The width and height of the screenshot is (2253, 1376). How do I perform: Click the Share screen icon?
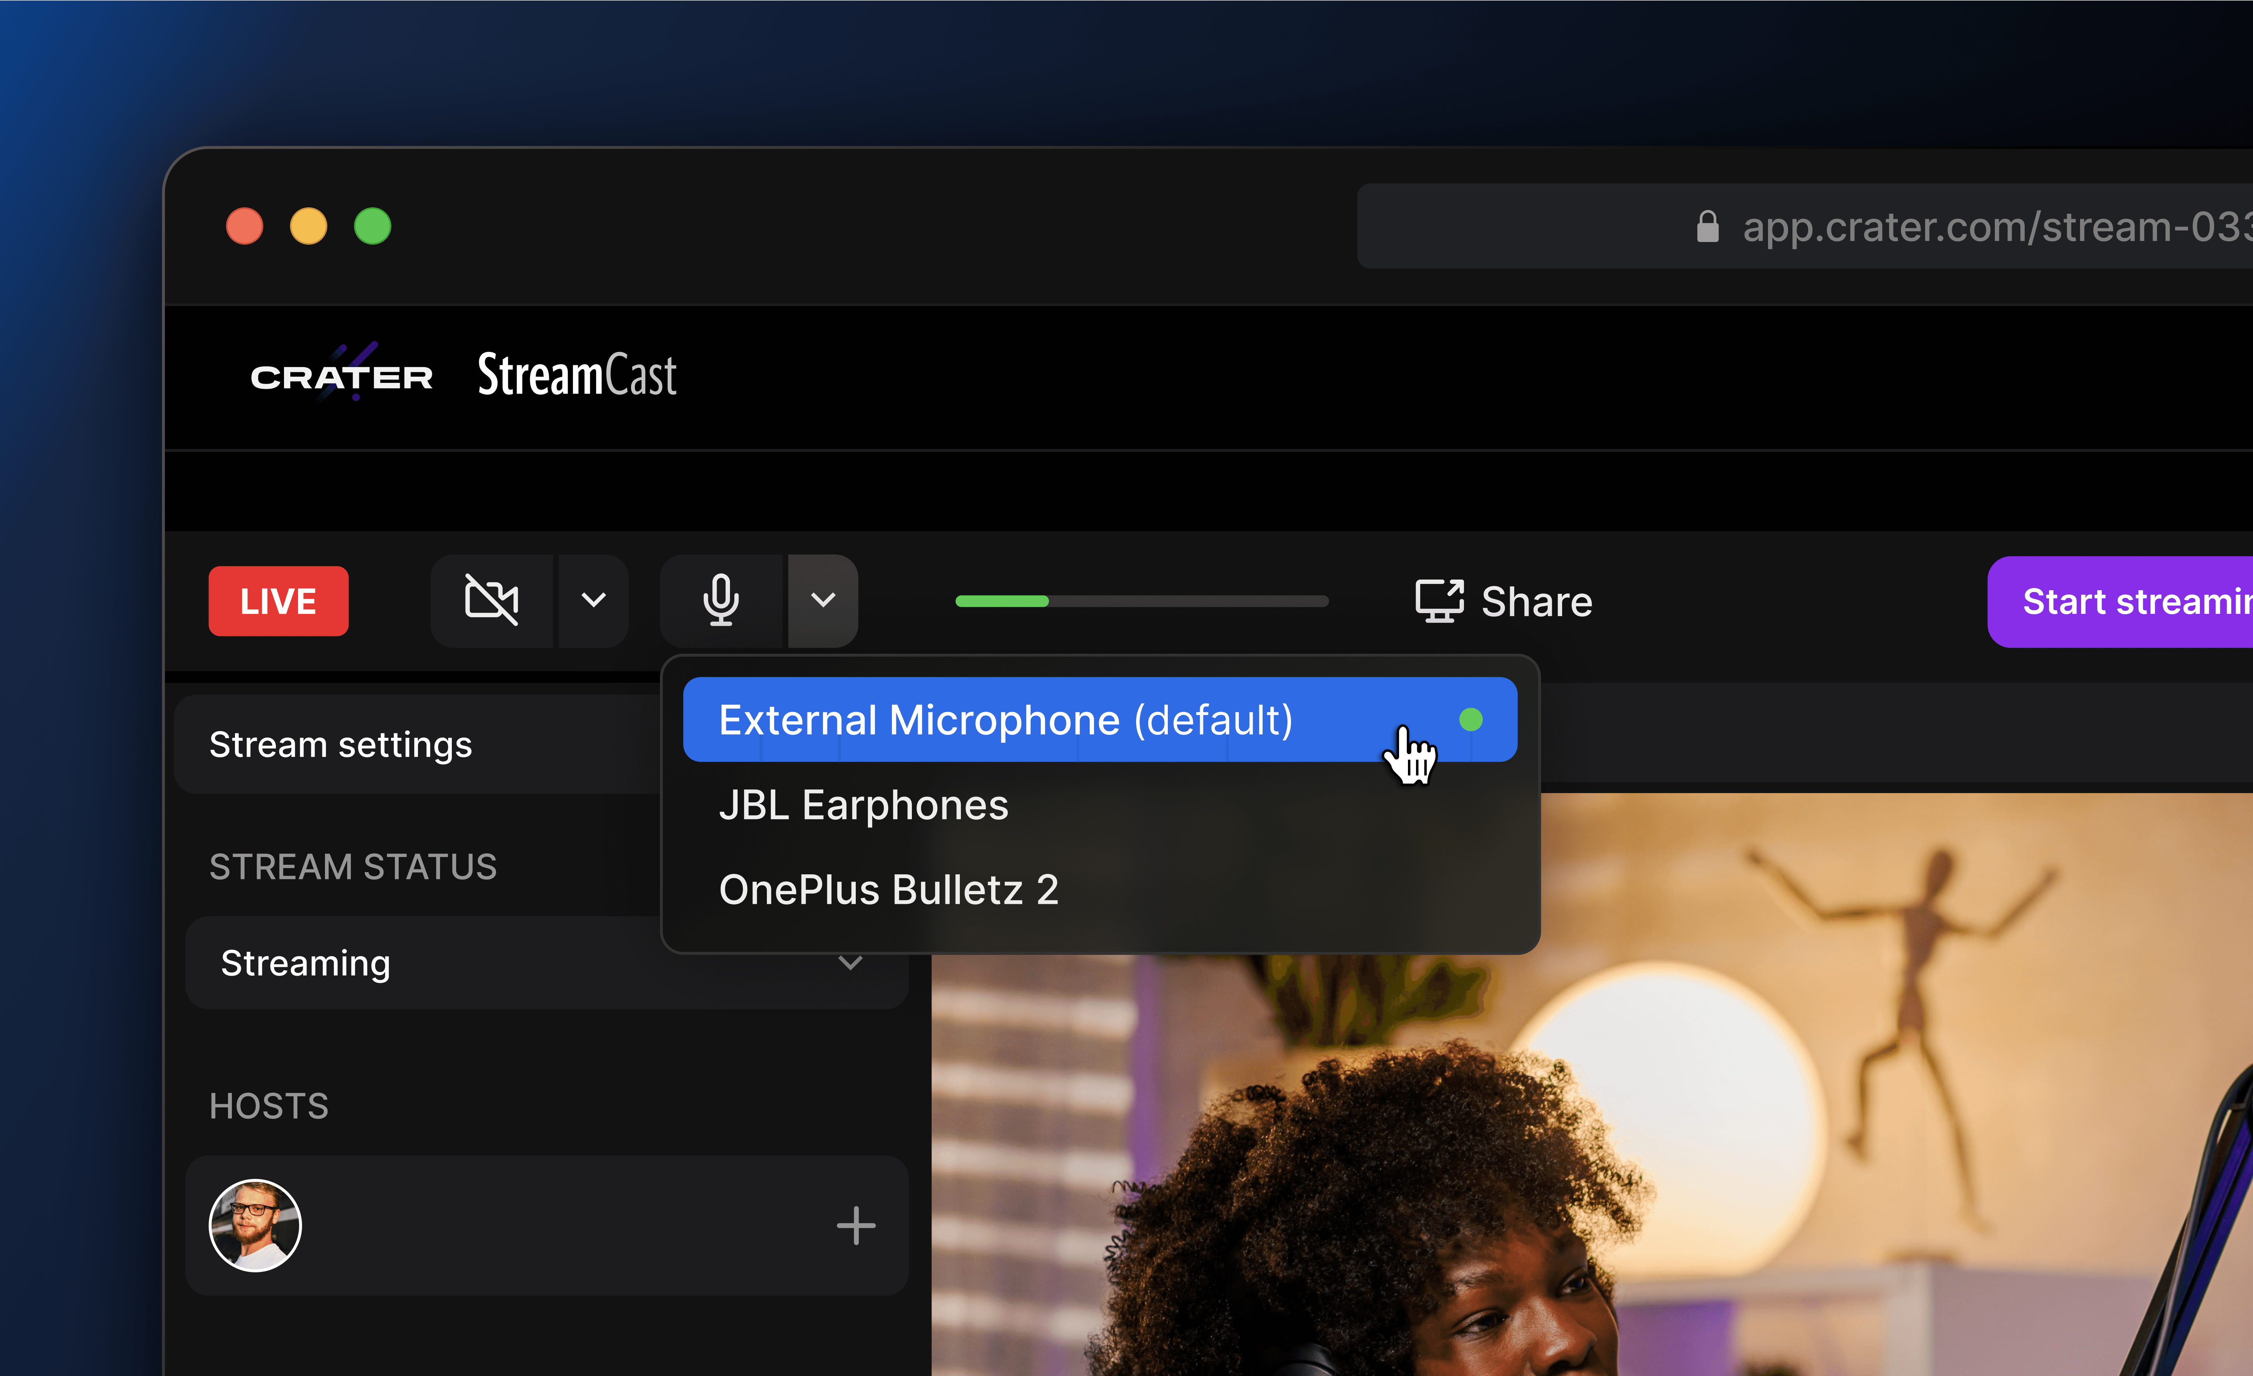pos(1439,601)
